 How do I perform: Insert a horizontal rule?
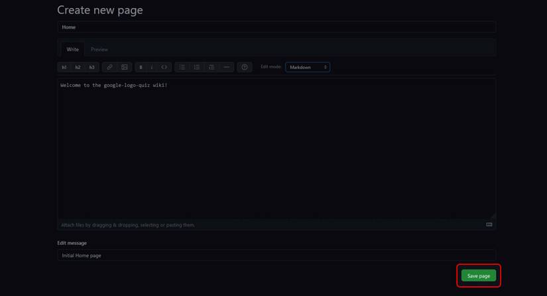pos(226,67)
